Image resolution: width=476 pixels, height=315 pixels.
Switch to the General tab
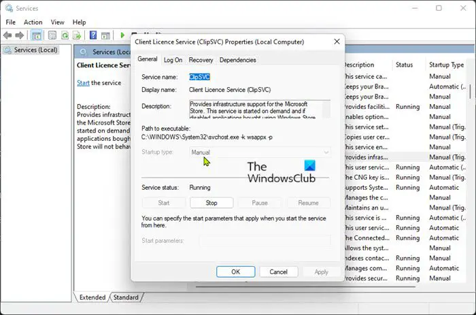[x=148, y=59]
